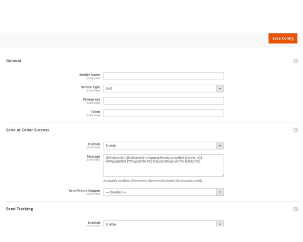Viewport: 303px width, 242px height.
Task: Open the Service Type dropdown
Action: [x=163, y=89]
